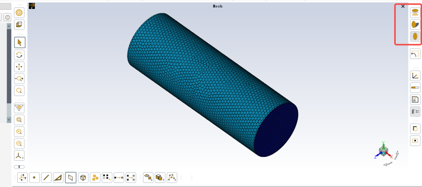
Task: Click the Mesh window title text
Action: pyautogui.click(x=218, y=6)
